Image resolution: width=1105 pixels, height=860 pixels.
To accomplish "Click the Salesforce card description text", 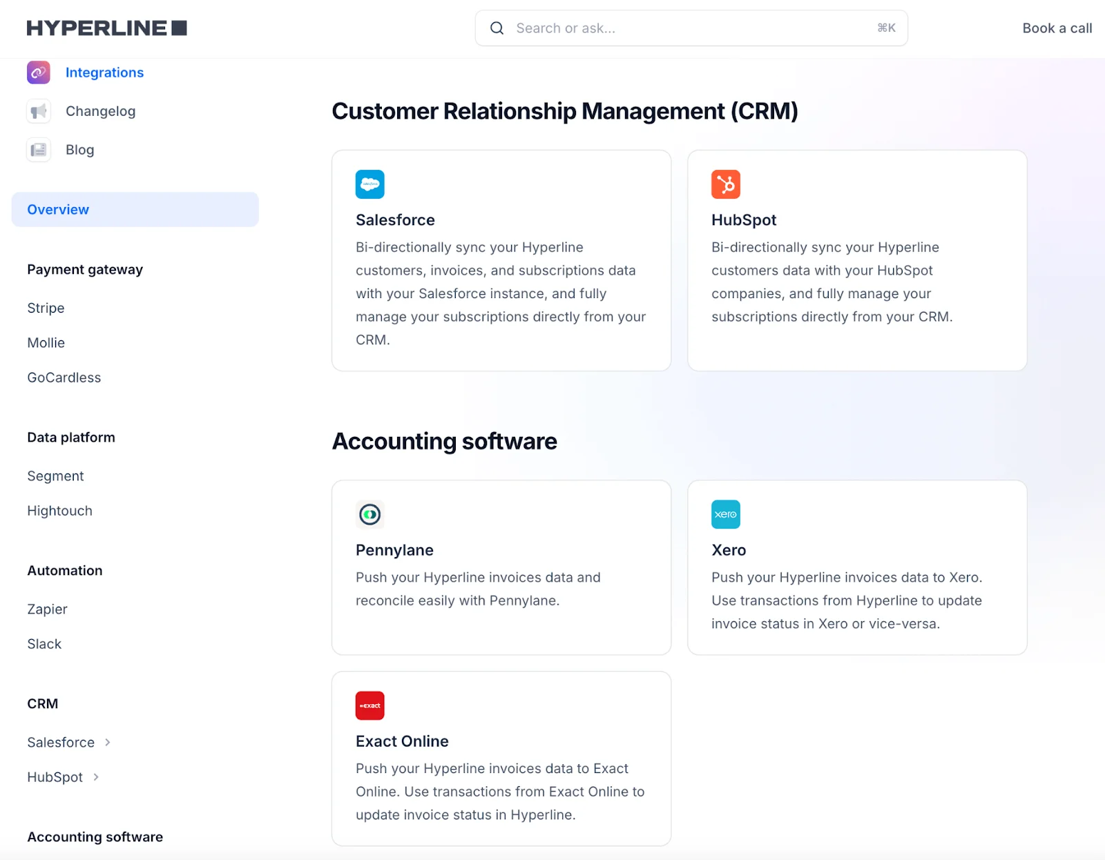I will click(x=501, y=293).
